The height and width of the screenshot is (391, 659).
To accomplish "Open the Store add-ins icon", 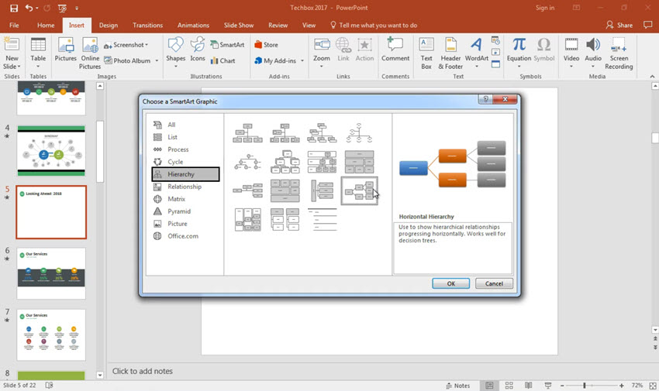I will (x=266, y=45).
